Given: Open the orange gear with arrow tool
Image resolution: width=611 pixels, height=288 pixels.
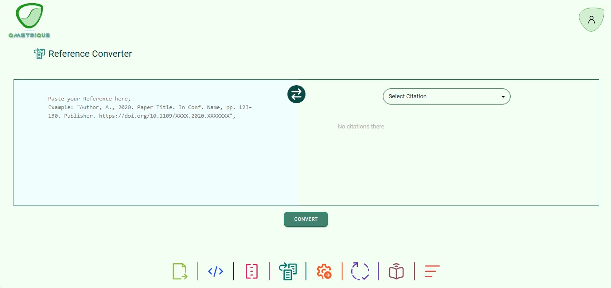Looking at the screenshot, I should click(324, 271).
